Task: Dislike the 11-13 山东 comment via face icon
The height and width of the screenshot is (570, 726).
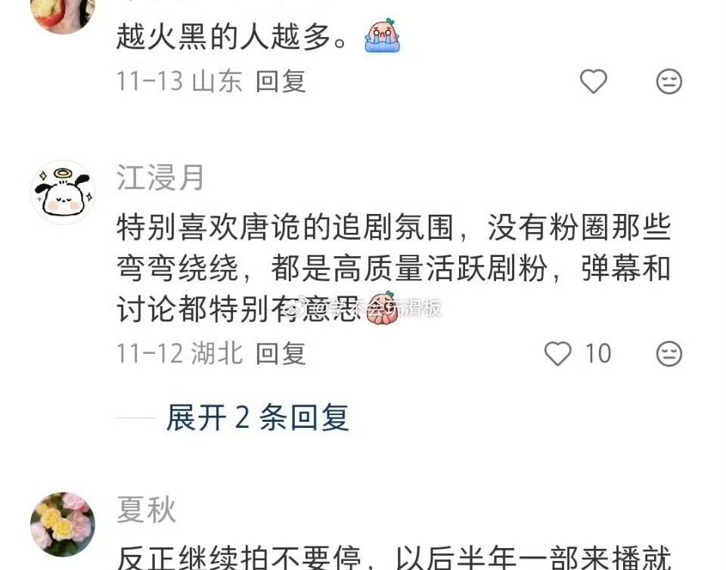Action: [669, 82]
